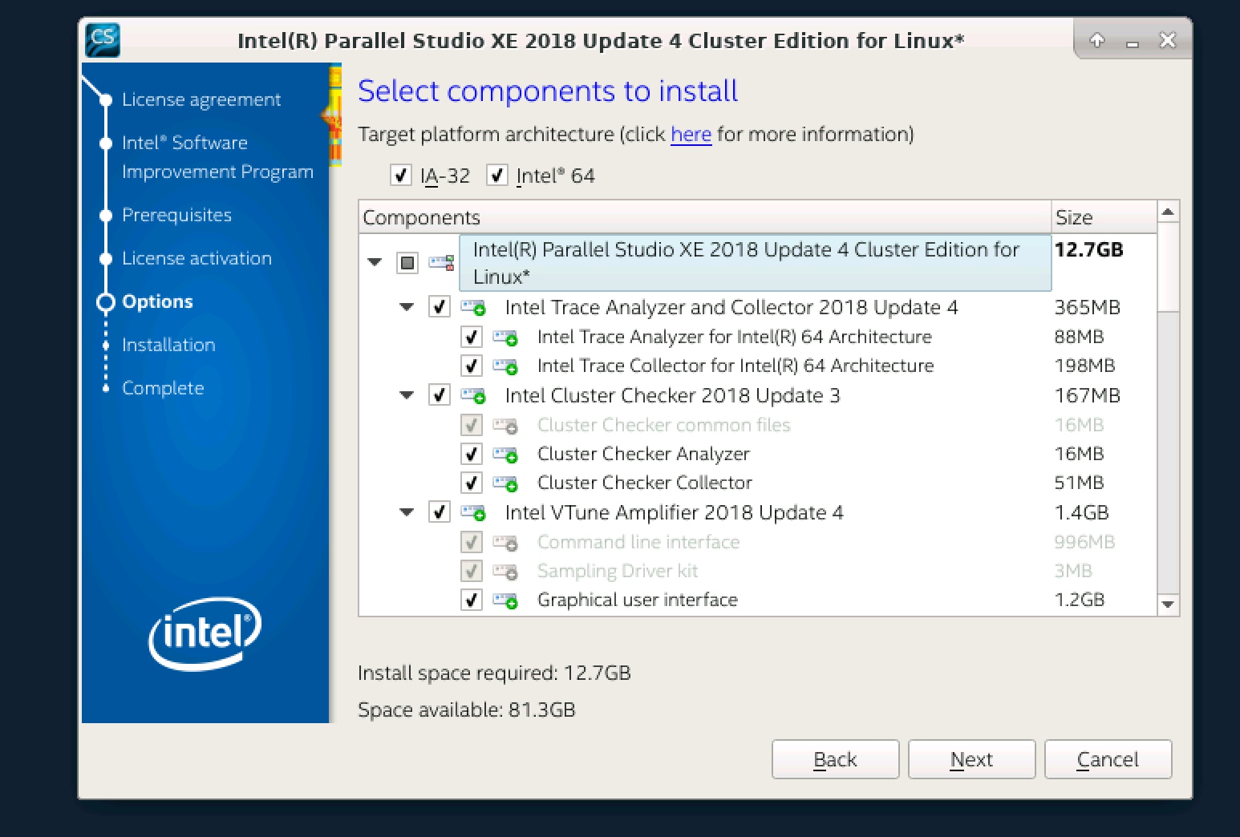Click the Intel VTune Amplifier component icon
This screenshot has width=1240, height=837.
coord(473,512)
